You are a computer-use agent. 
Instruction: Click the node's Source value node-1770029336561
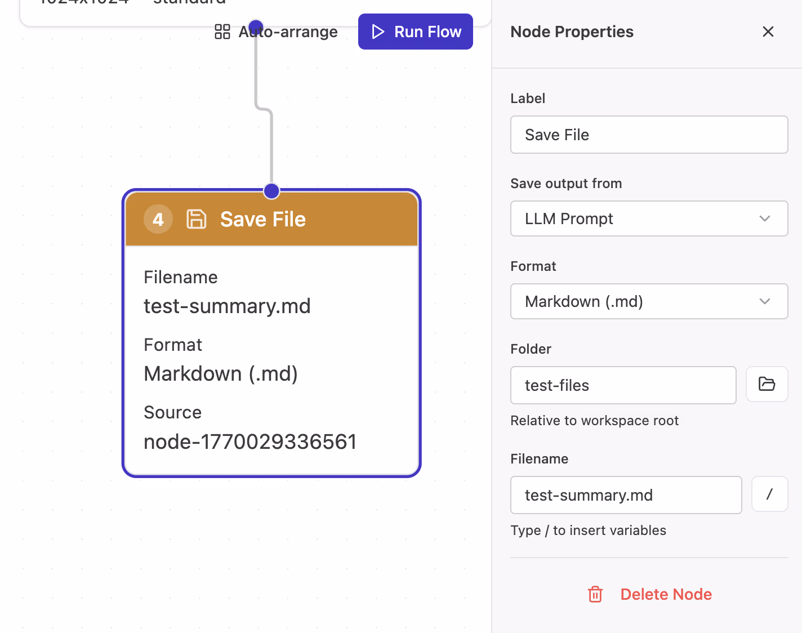pos(250,442)
